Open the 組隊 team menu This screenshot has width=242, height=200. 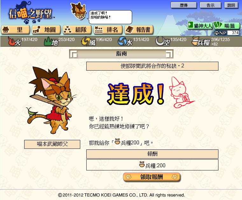pyautogui.click(x=77, y=30)
